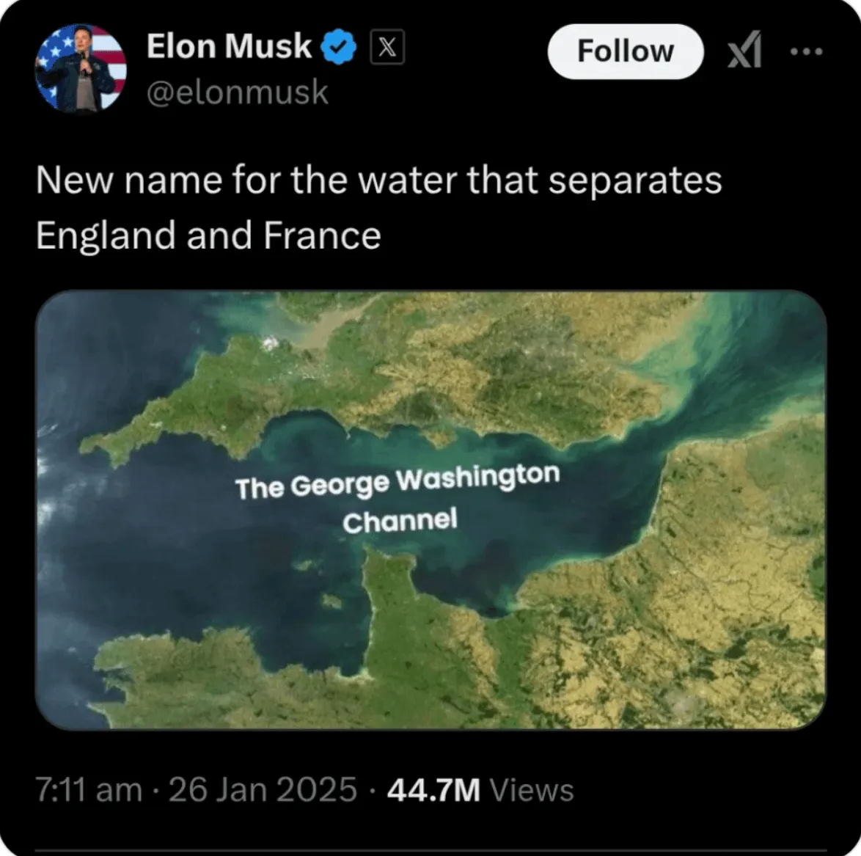This screenshot has height=856, width=861.
Task: Click the X affiliation badge beside name
Action: coord(389,48)
